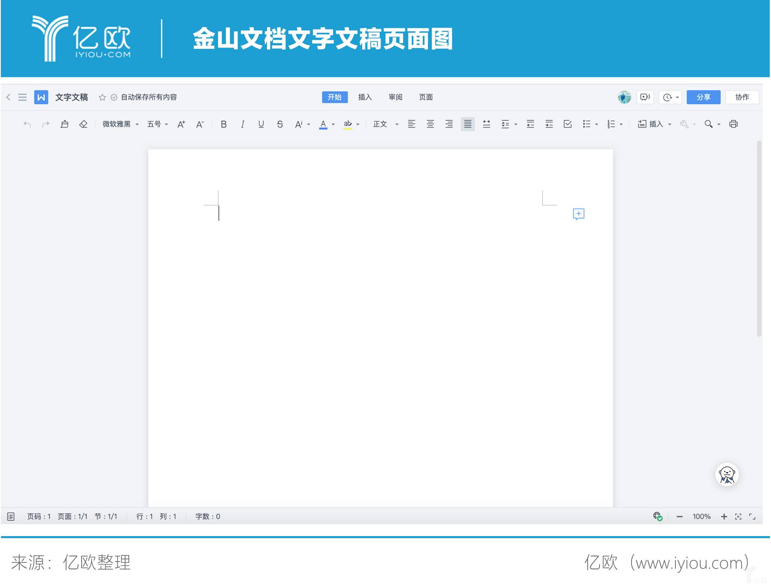Open the history clock dropdown
Viewport: 771px width, 587px height.
[x=671, y=97]
